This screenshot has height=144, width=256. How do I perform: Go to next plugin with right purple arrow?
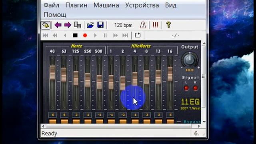pyautogui.click(x=68, y=25)
